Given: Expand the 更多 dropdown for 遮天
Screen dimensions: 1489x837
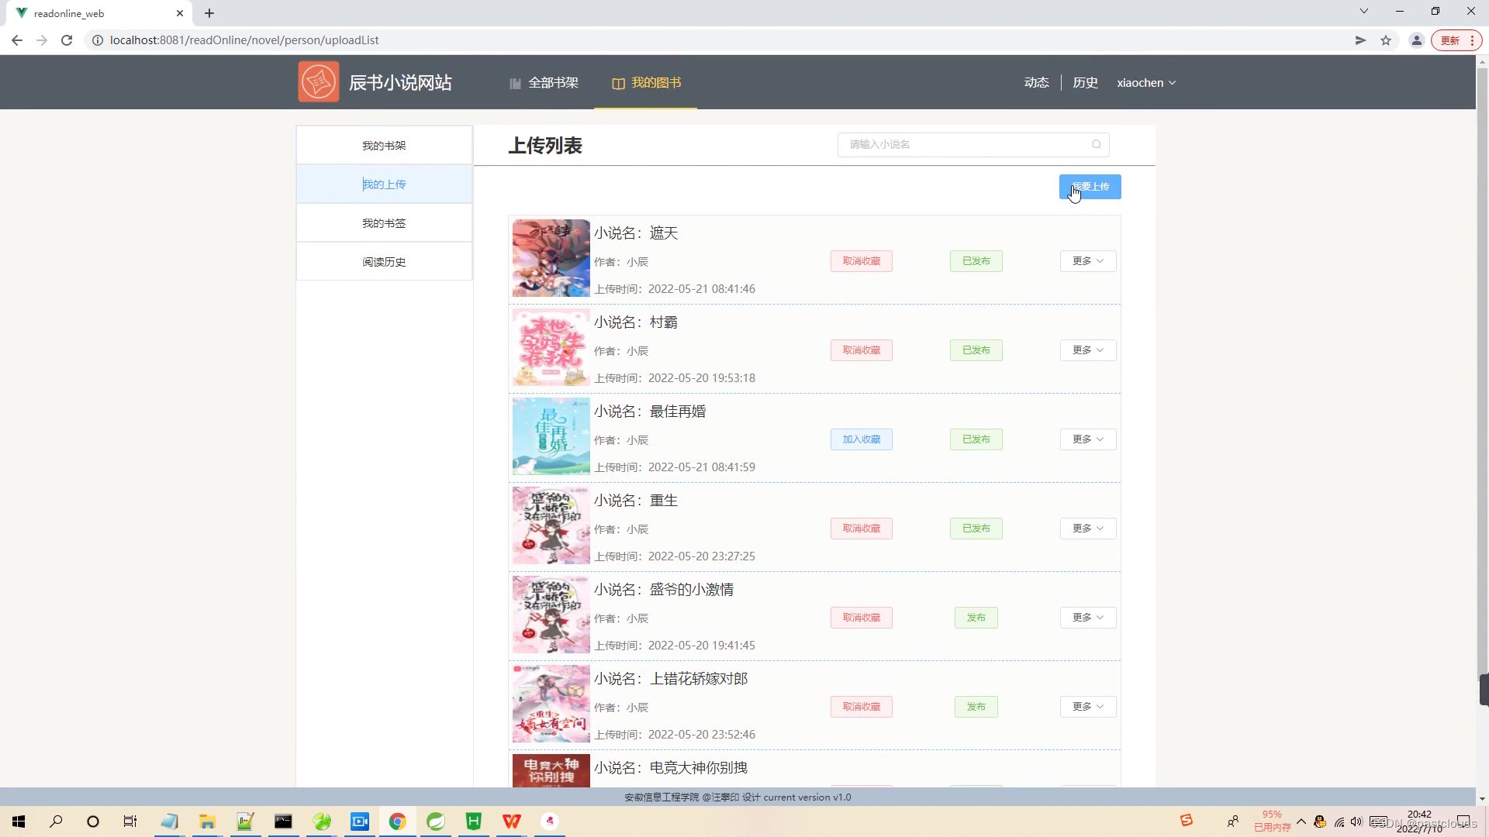Looking at the screenshot, I should tap(1087, 261).
